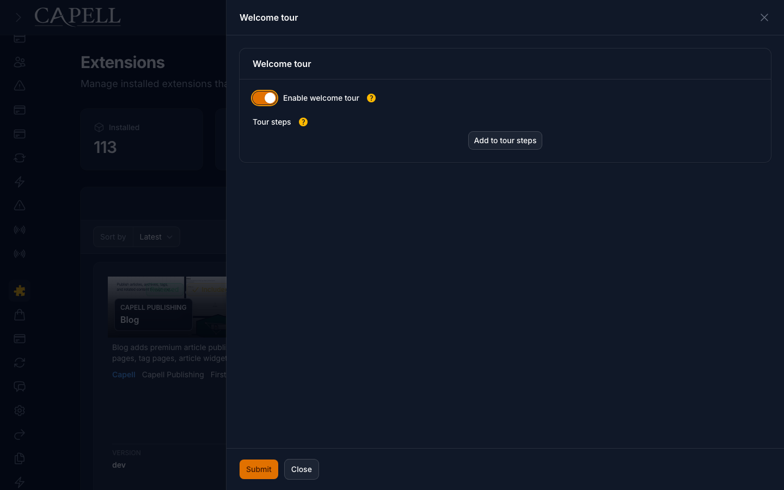Close the Welcome tour panel with the X
Image resolution: width=784 pixels, height=490 pixels.
(764, 17)
